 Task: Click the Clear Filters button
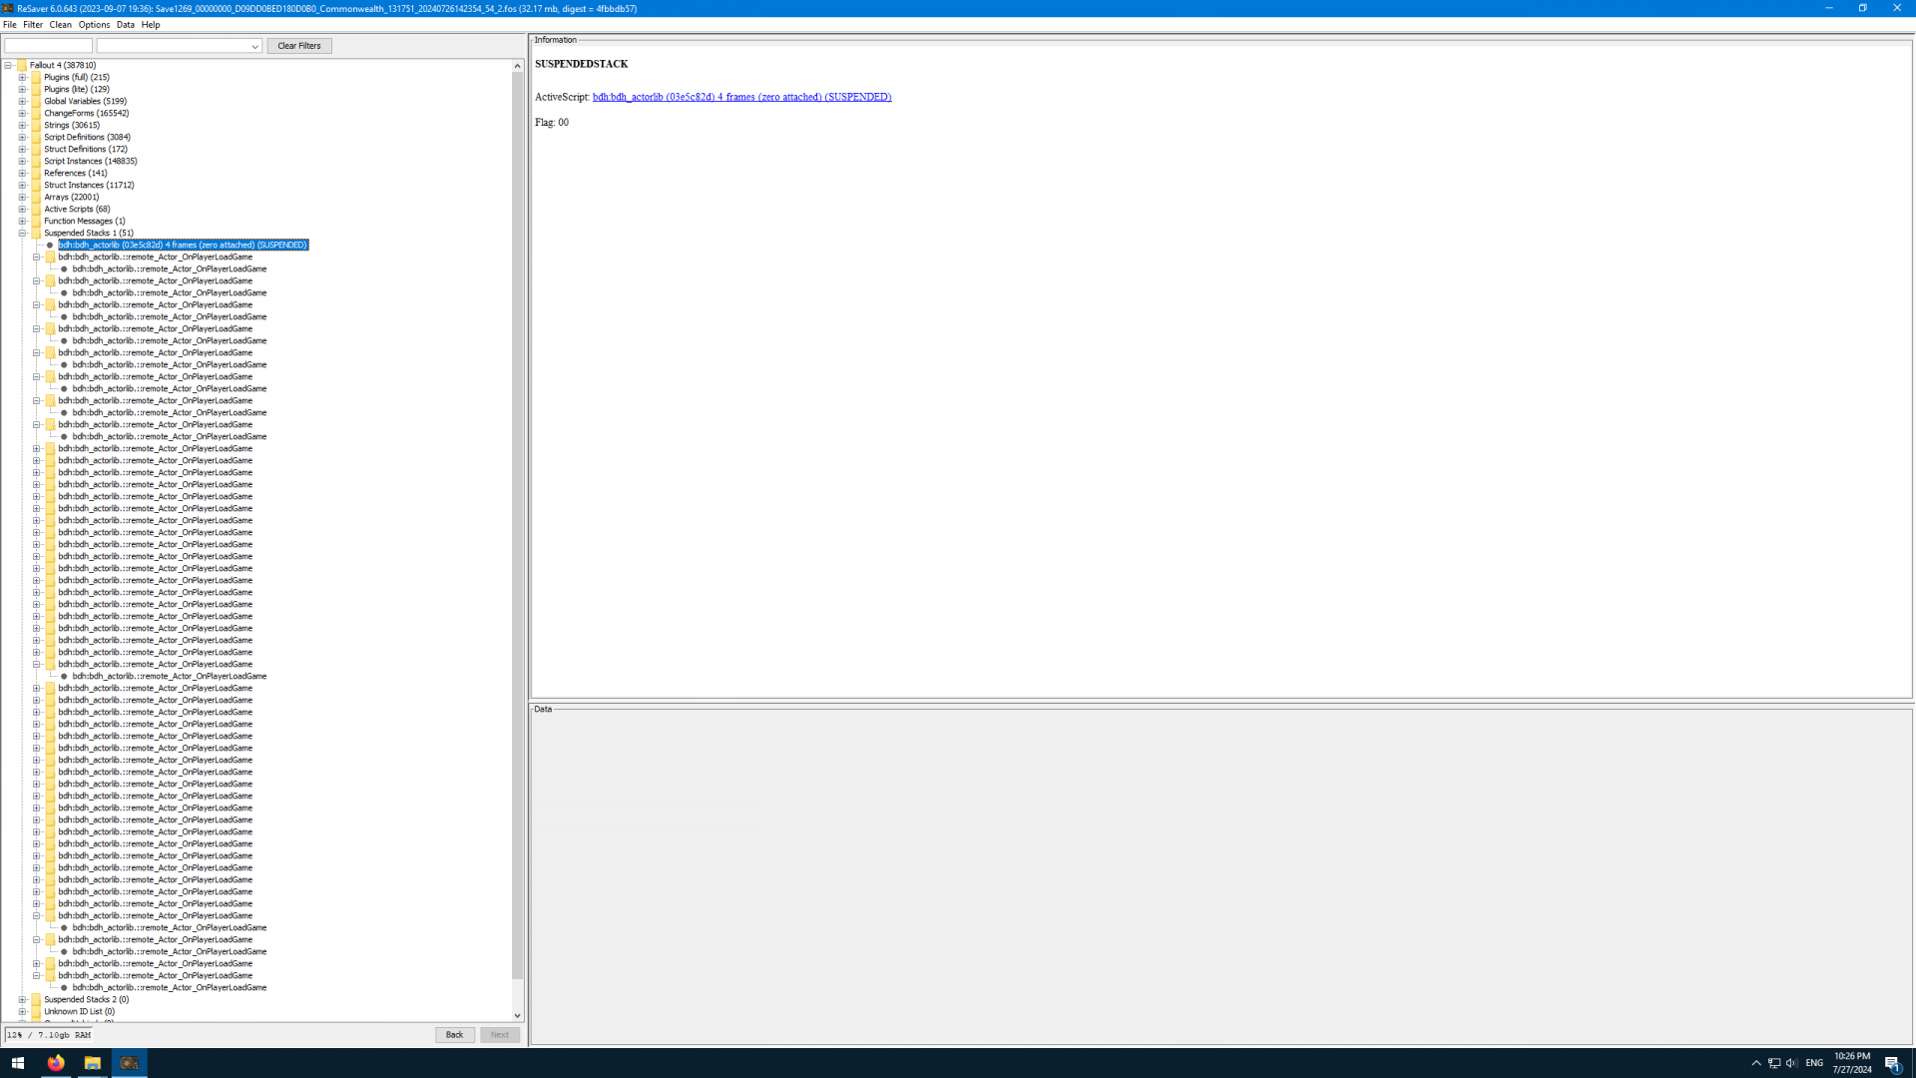[298, 46]
